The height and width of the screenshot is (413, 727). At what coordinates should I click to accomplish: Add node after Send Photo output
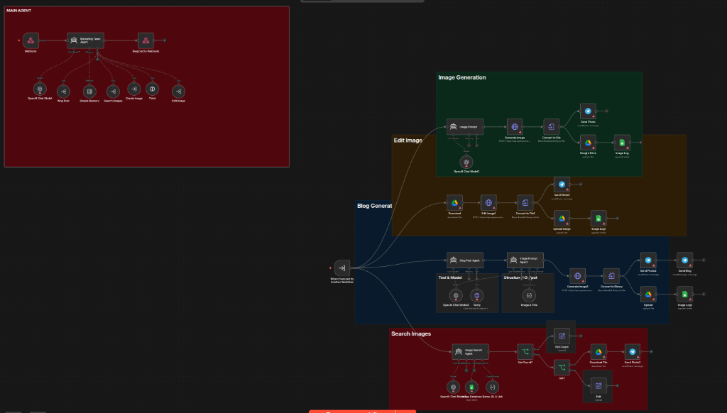tap(606, 111)
